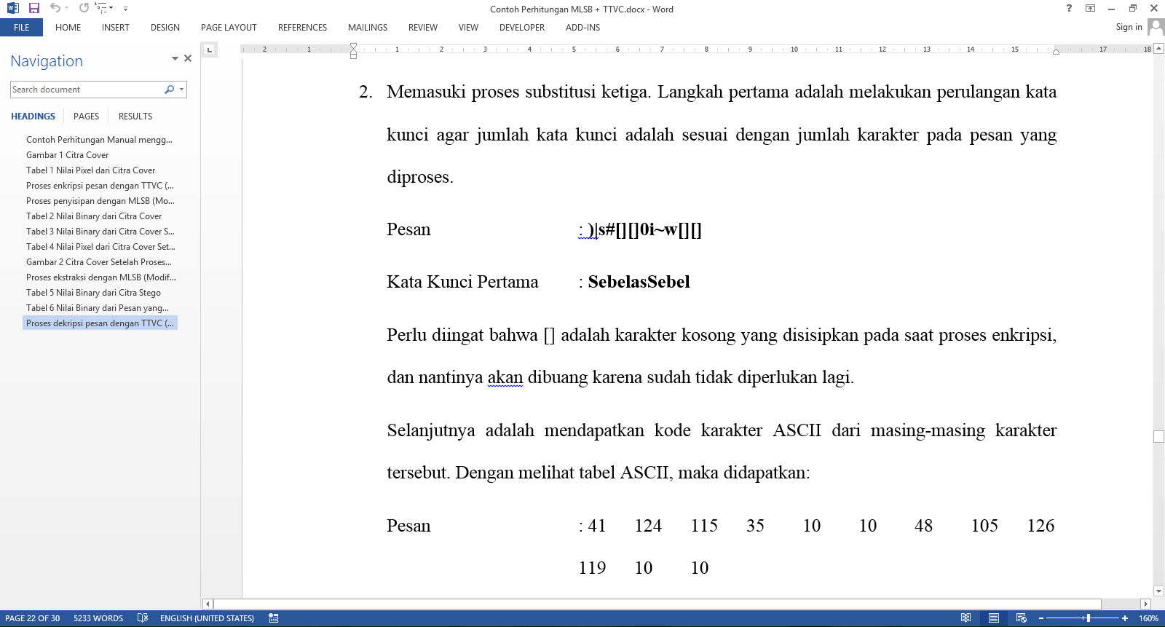
Task: Click the proofing errors book icon
Action: point(143,618)
